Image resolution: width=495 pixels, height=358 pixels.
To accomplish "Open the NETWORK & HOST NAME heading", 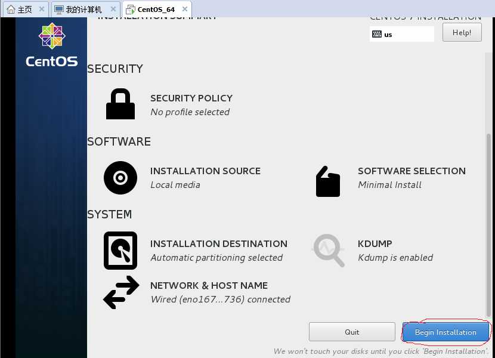I will click(x=209, y=285).
